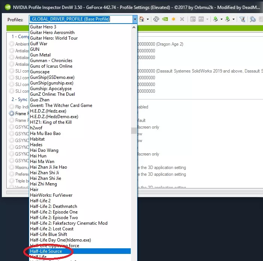Click the green NVIDIA restore defaults icon
Viewport: 263px width, 261px height.
(165, 19)
